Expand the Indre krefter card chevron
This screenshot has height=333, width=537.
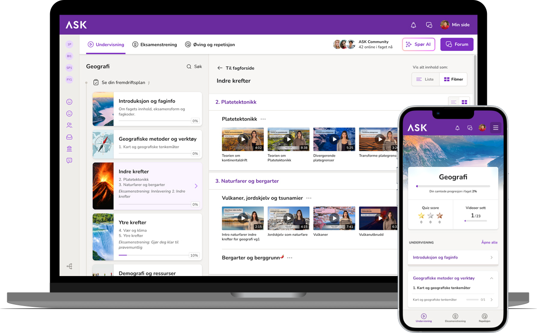(196, 186)
